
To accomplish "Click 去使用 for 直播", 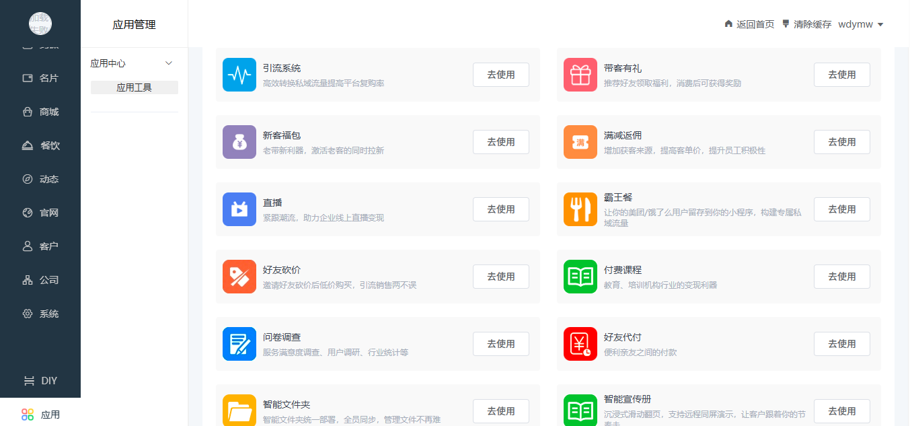I will pyautogui.click(x=500, y=209).
